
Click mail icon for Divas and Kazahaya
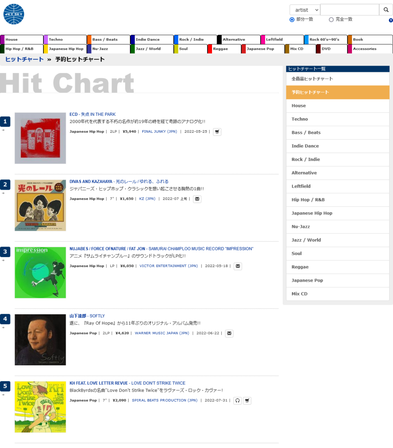pyautogui.click(x=197, y=199)
